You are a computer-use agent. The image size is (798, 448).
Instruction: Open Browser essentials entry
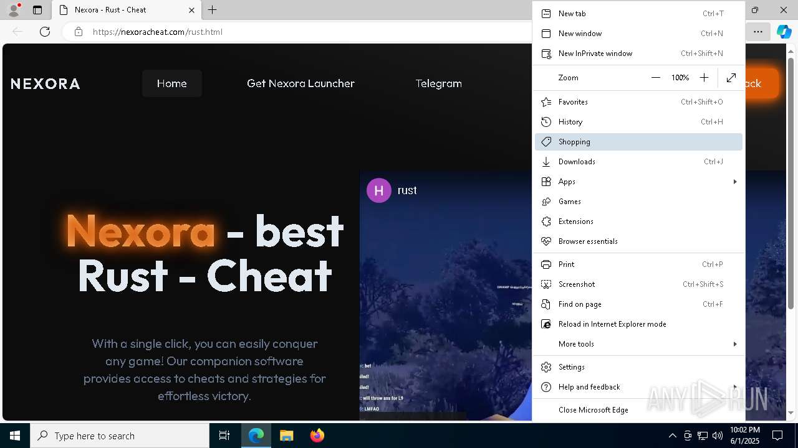coord(638,241)
